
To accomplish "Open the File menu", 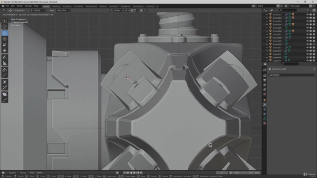I will 7,6.
